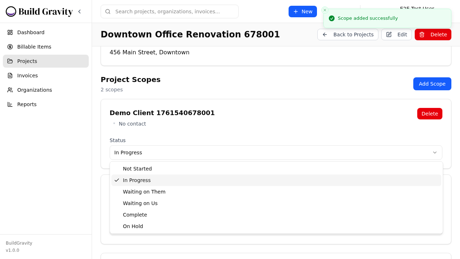Dismiss the Scope added notification

[x=325, y=10]
